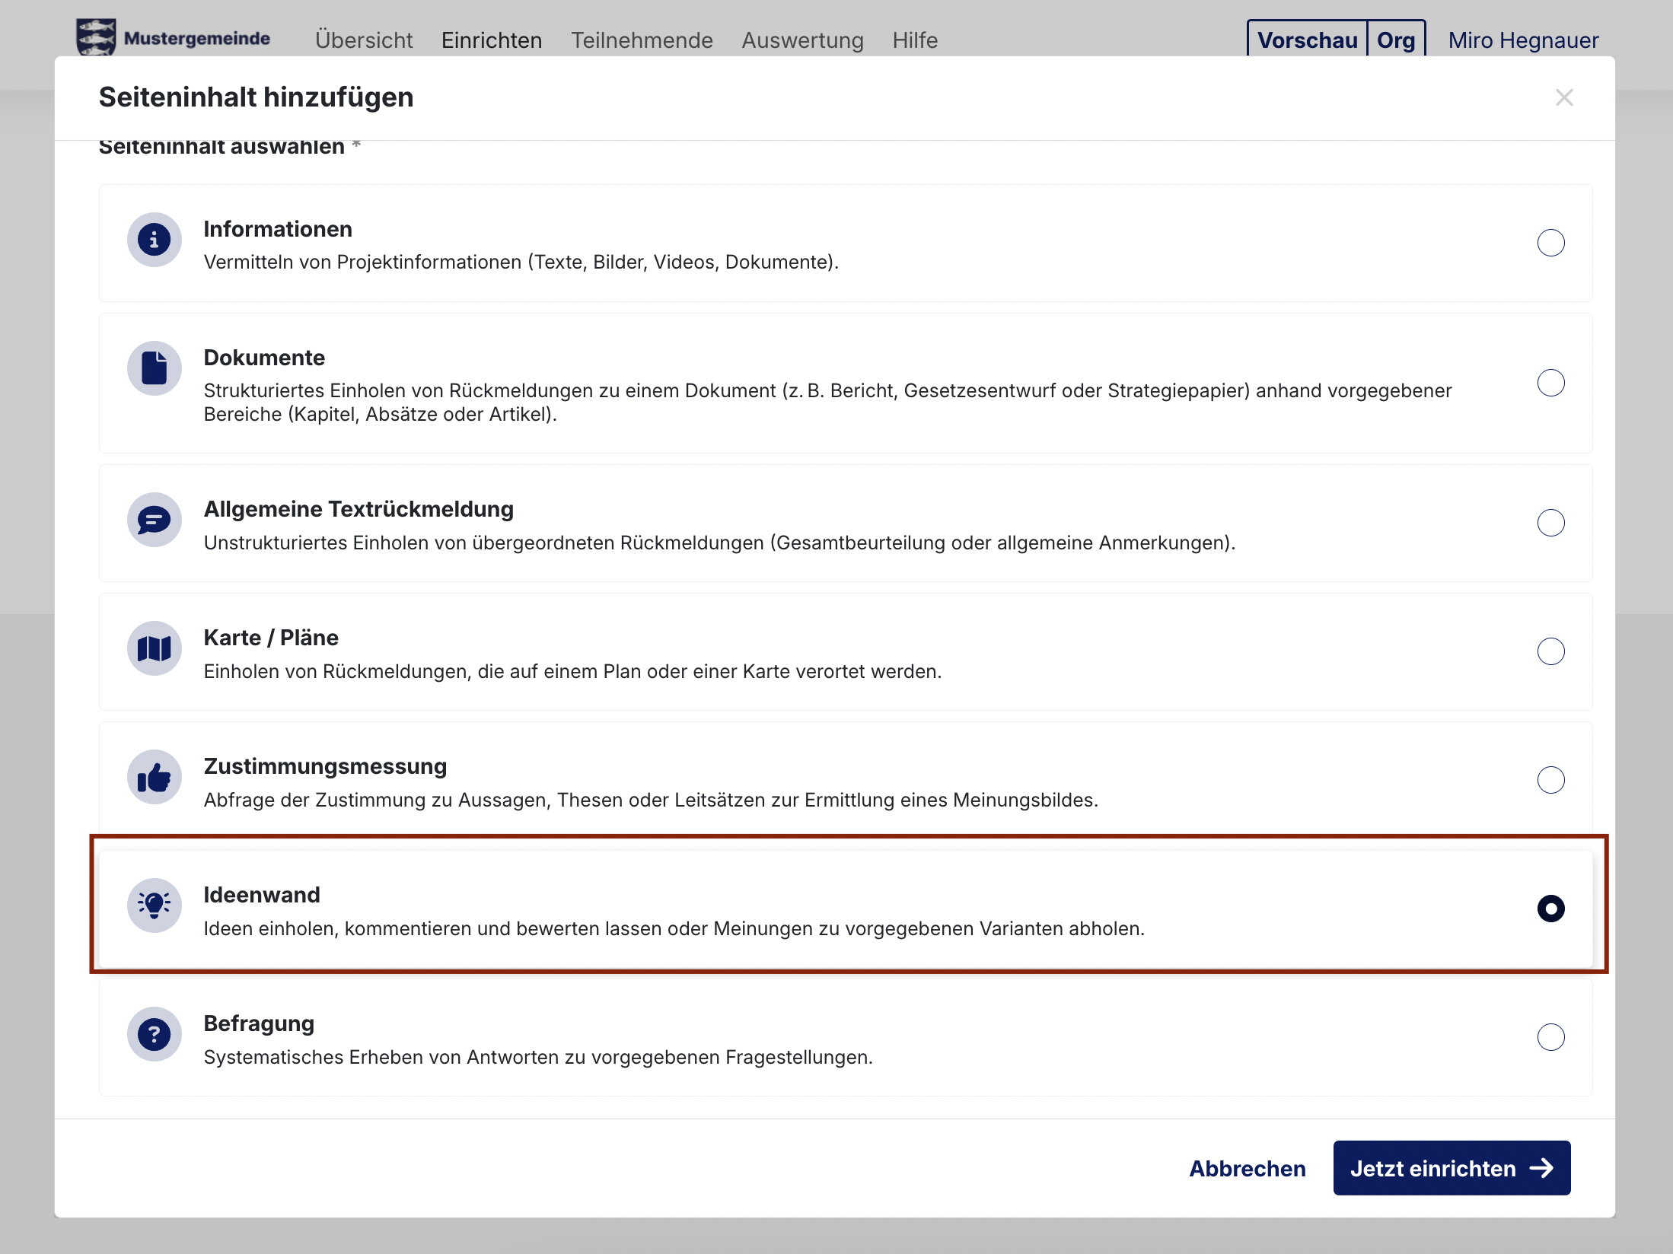Select the Zustimmungsmessung radio button

(1550, 780)
